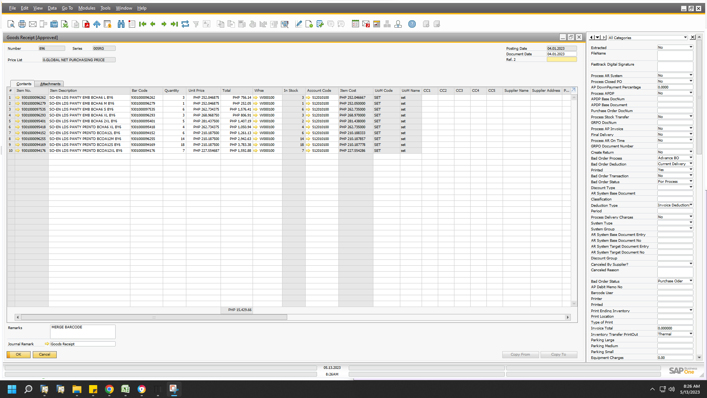
Task: Open Process AR System dropdown
Action: 691,75
